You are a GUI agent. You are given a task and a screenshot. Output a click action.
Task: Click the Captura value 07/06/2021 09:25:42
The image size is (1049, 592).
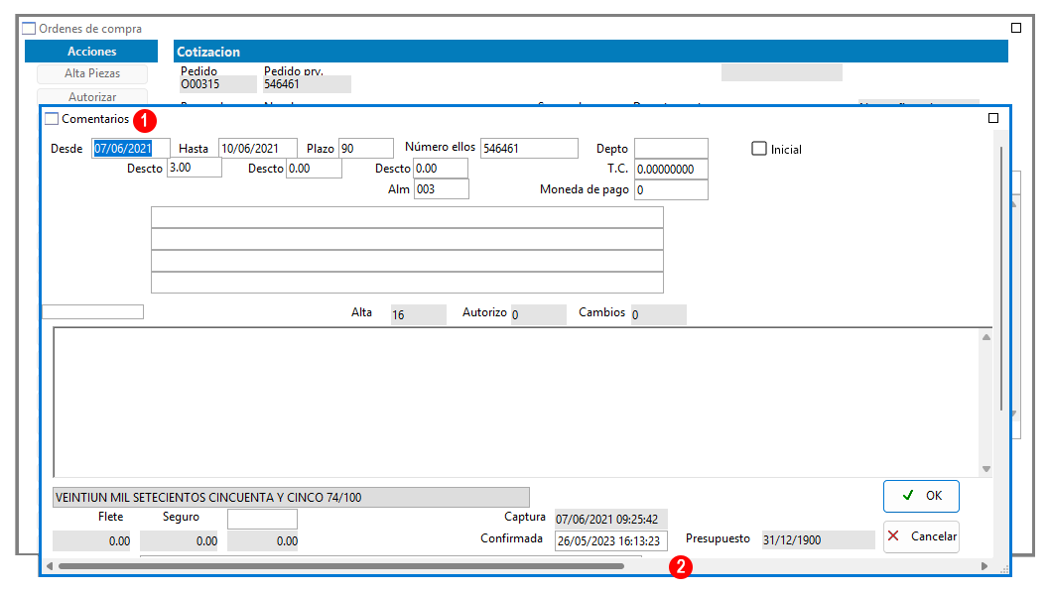tap(610, 520)
